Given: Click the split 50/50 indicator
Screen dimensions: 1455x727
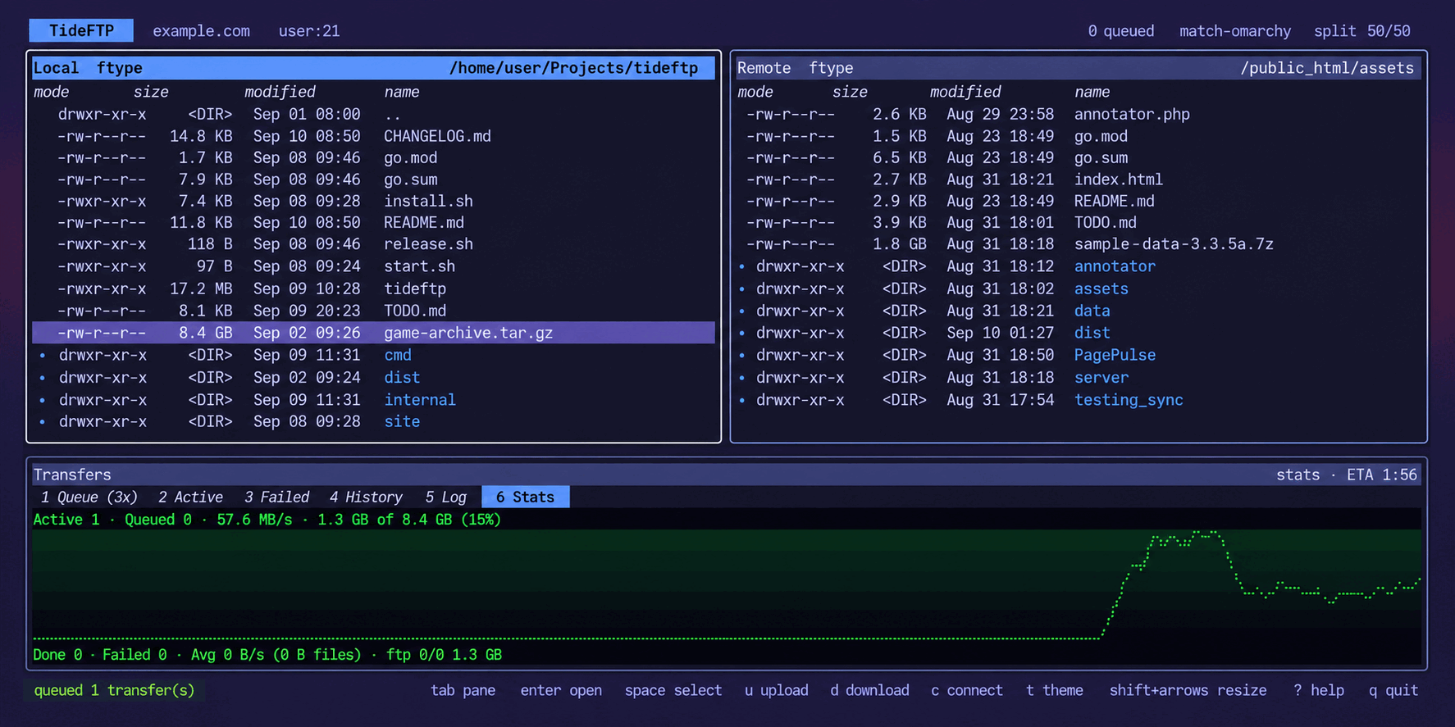Looking at the screenshot, I should 1362,31.
